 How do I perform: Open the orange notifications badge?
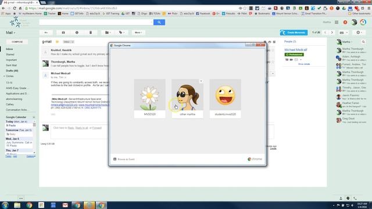point(345,22)
